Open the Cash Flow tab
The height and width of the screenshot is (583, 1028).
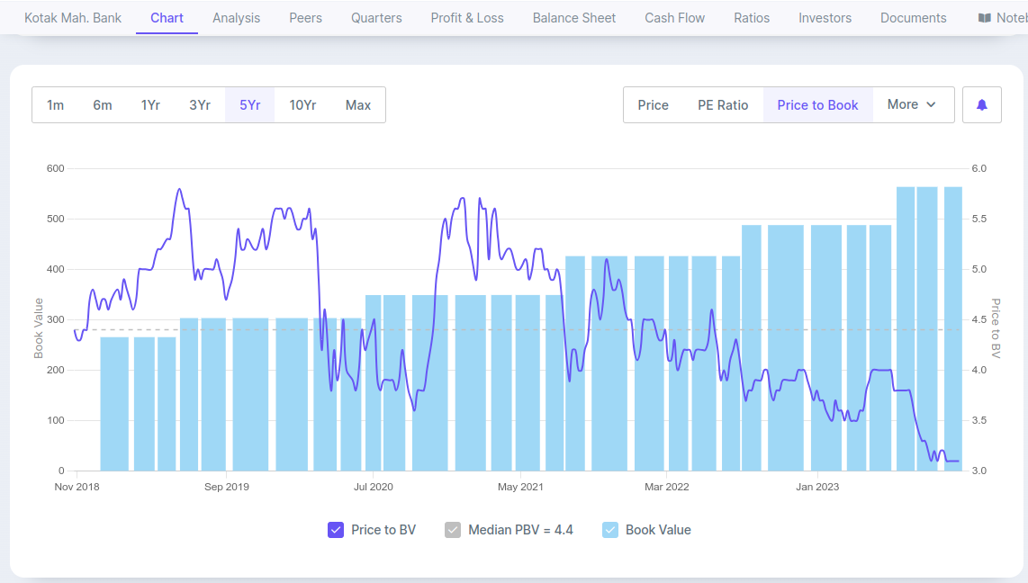[x=675, y=18]
